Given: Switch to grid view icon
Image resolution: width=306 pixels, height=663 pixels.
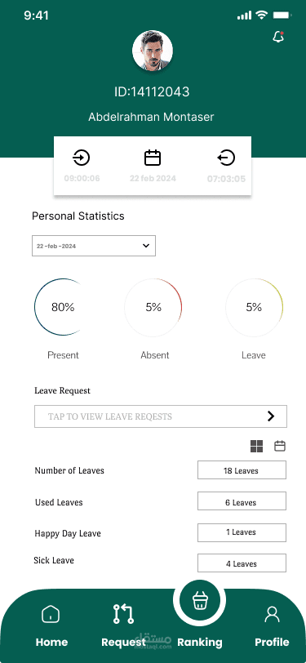Looking at the screenshot, I should 256,446.
